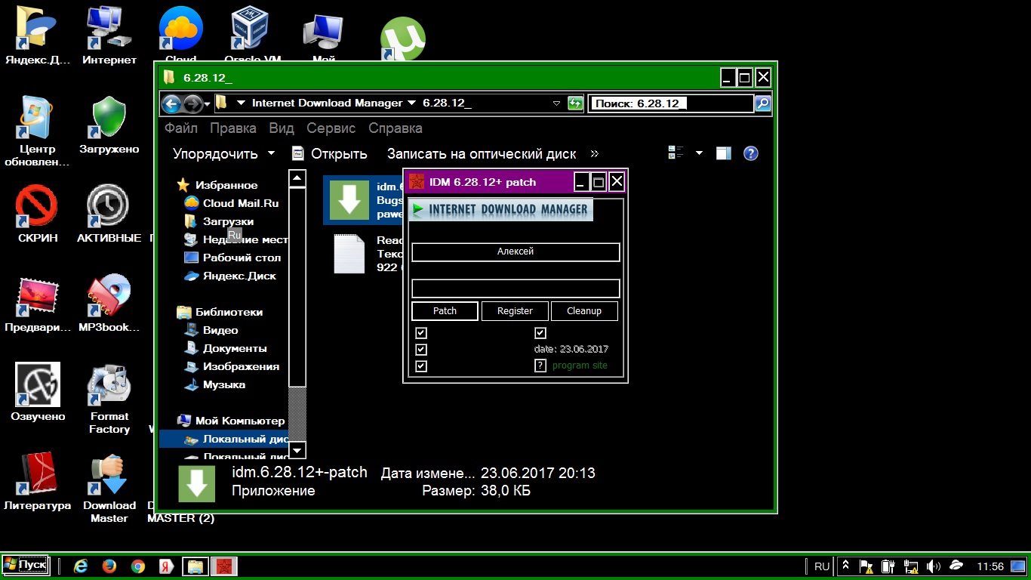Viewport: 1031px width, 580px height.
Task: Select Cloud Mail.Ru in navigation pane
Action: tap(231, 203)
